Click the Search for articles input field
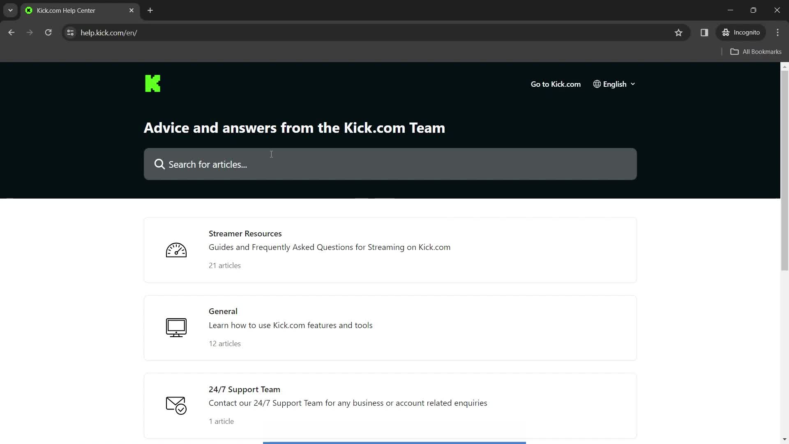 pyautogui.click(x=390, y=164)
